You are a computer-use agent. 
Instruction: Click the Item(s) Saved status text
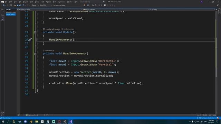(7, 118)
